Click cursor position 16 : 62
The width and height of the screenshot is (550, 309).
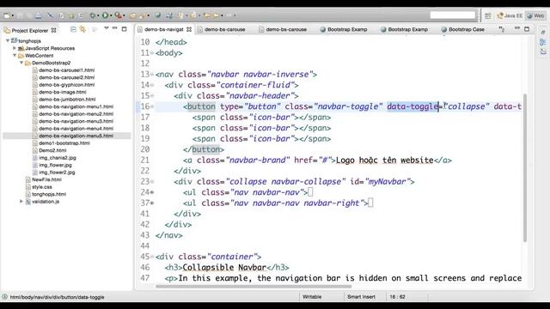[397, 297]
